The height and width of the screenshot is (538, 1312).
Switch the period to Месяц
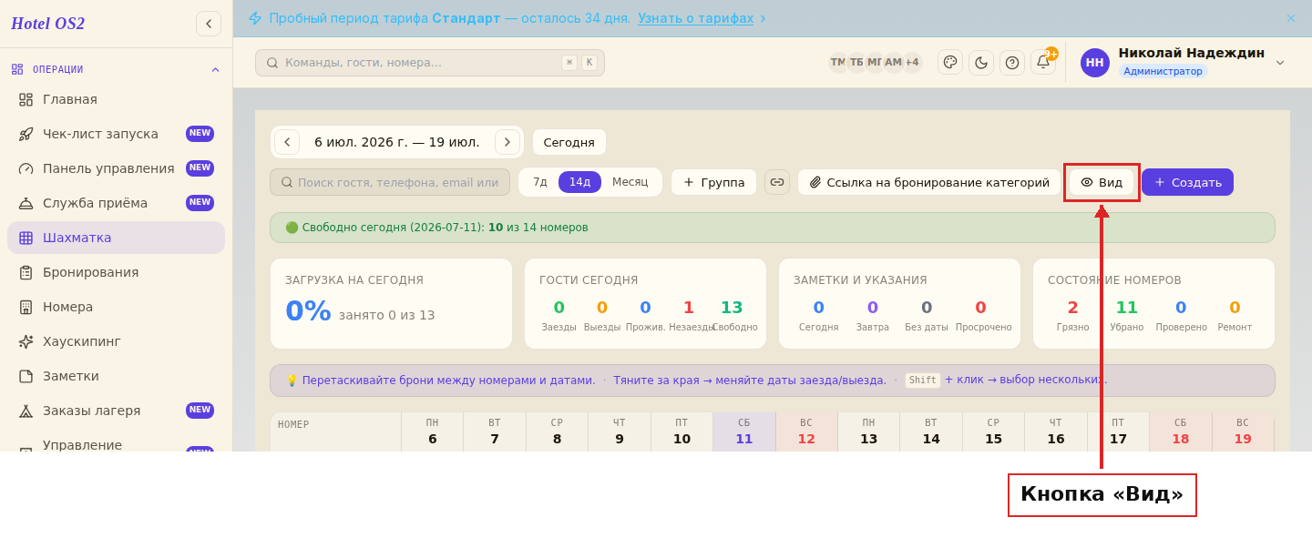click(630, 182)
